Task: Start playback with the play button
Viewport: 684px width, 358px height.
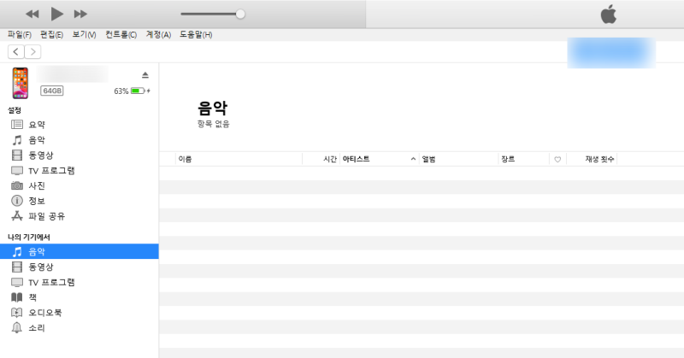Action: (56, 14)
